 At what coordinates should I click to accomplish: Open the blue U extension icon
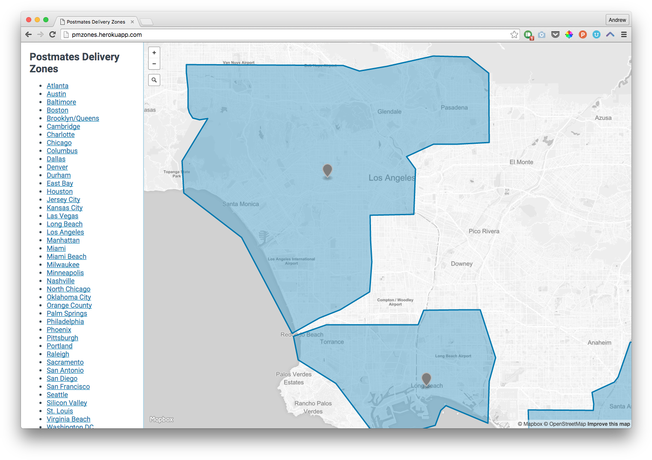596,35
